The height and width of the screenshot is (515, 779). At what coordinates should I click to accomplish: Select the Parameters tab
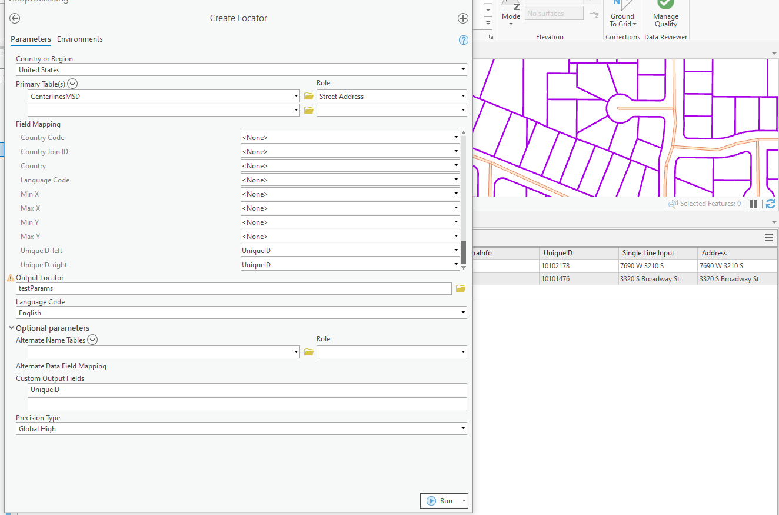pyautogui.click(x=31, y=39)
